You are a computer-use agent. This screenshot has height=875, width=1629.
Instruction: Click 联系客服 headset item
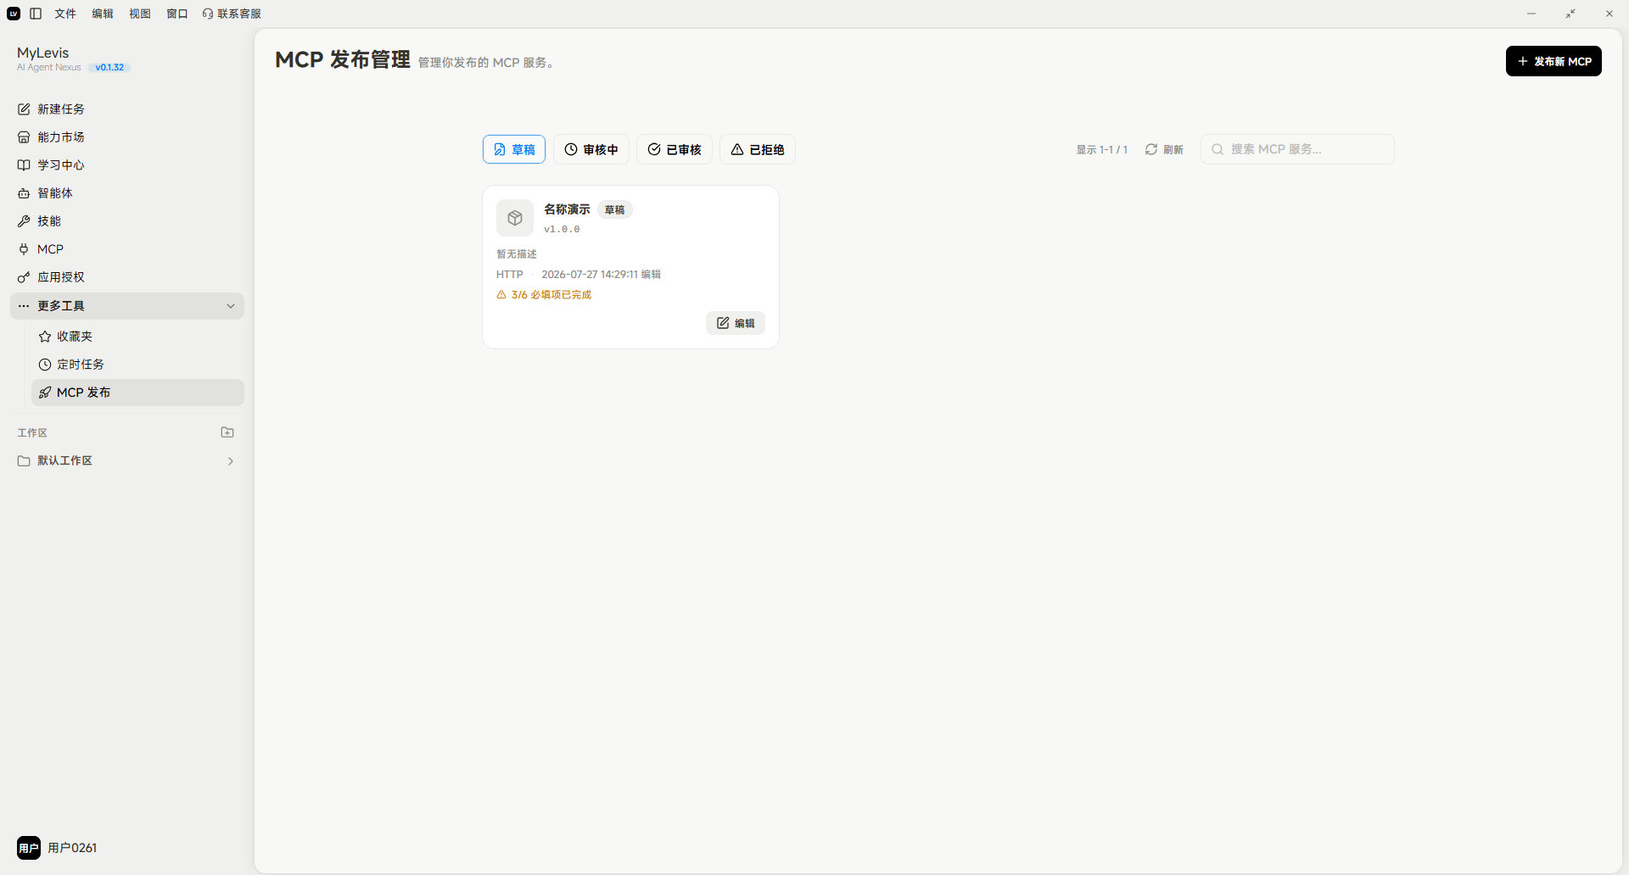tap(232, 14)
